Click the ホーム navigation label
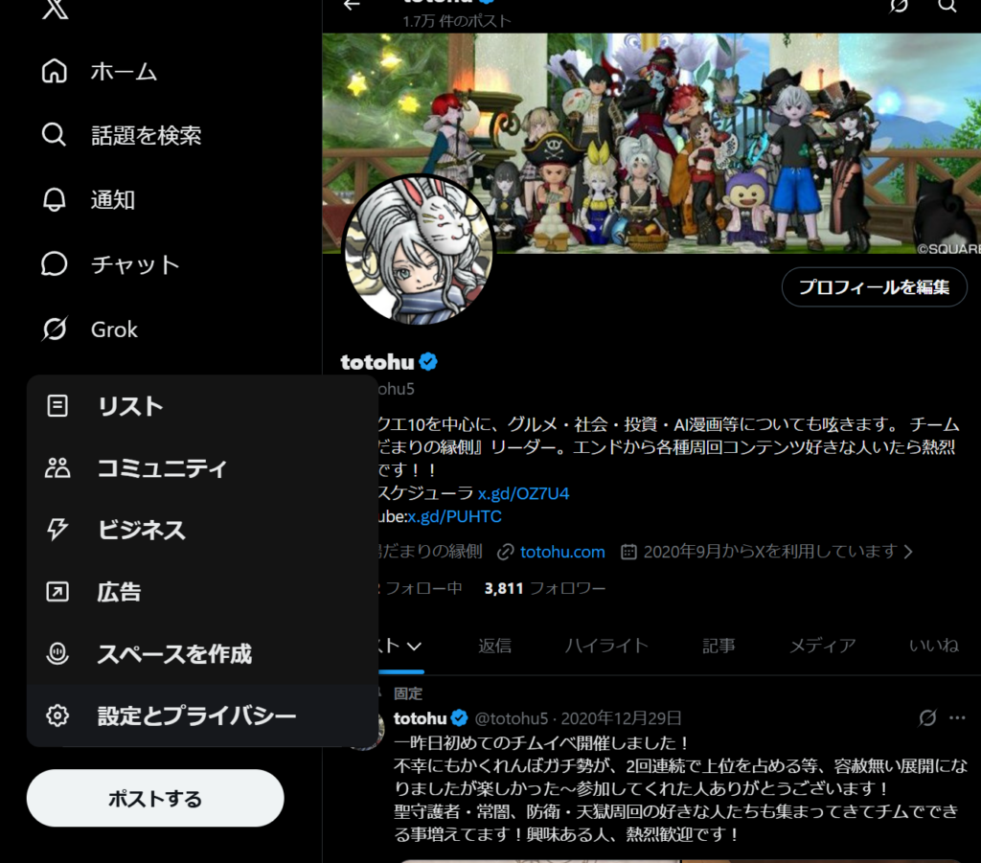 click(x=124, y=71)
